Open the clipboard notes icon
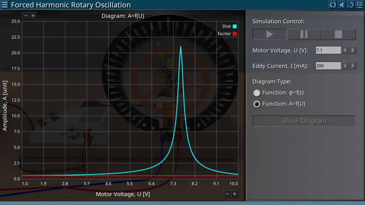365x205 pixels. pos(350,5)
